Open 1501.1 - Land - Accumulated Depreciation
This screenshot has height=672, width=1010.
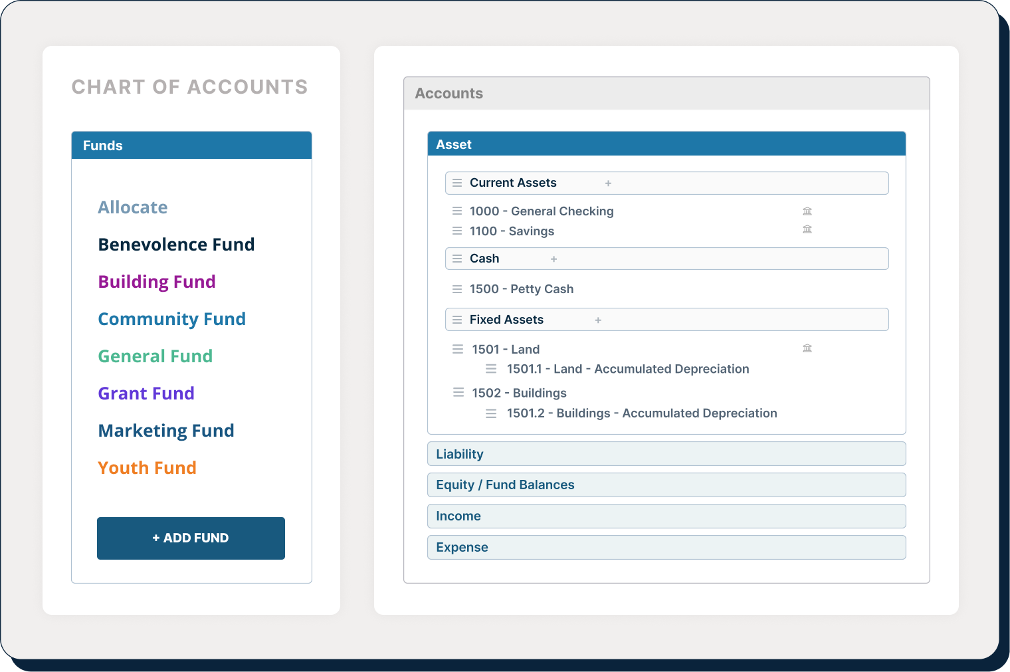(x=628, y=369)
